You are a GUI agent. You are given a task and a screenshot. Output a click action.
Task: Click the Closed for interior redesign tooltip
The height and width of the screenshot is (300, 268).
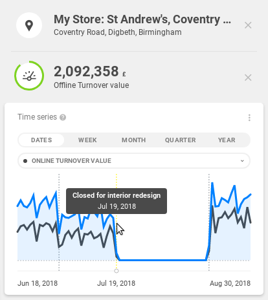[x=117, y=201]
